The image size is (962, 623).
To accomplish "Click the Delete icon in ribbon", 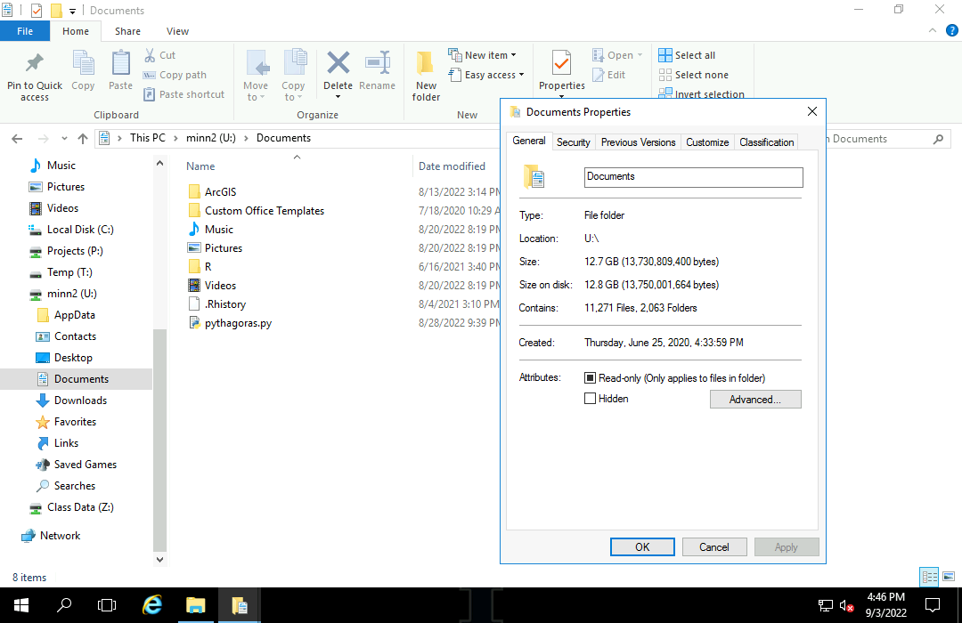I will tap(338, 65).
